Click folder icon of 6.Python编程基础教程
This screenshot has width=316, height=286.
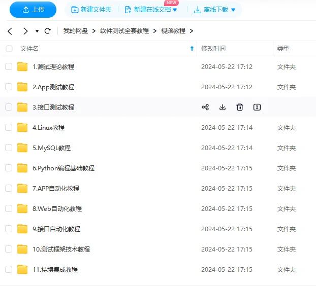(22, 168)
